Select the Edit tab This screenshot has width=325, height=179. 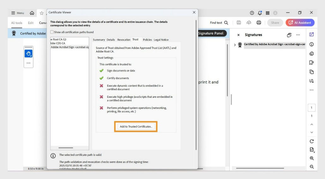[x=31, y=23]
